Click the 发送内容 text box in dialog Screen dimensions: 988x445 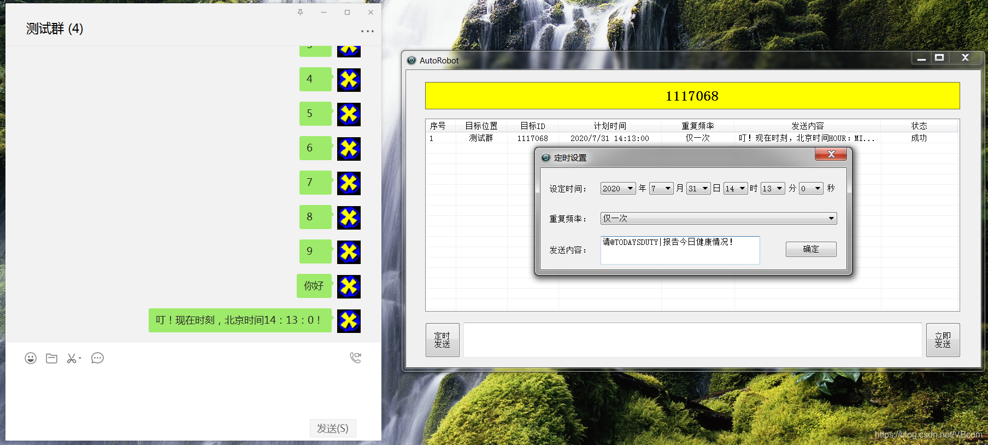tap(680, 250)
